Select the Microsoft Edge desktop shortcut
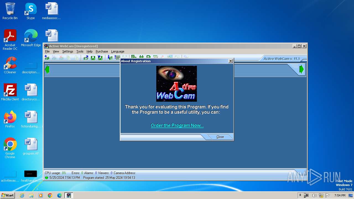This screenshot has width=354, height=199. pos(31,38)
